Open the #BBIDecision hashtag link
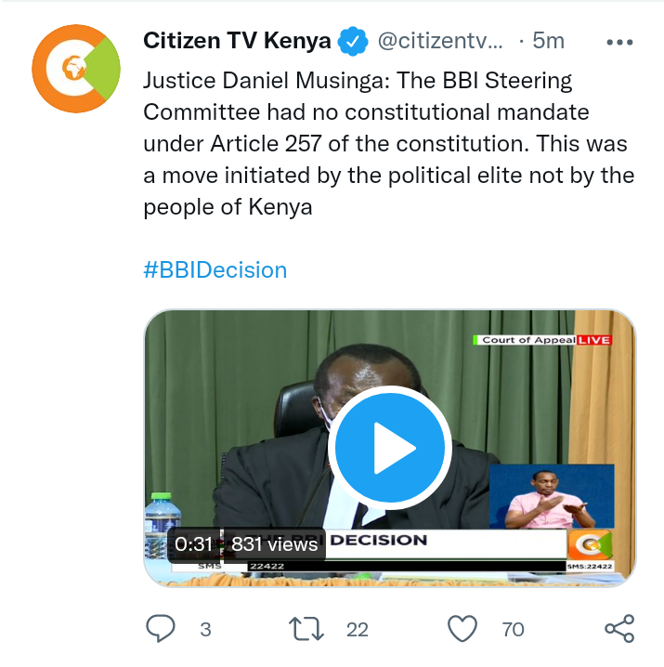 (215, 270)
